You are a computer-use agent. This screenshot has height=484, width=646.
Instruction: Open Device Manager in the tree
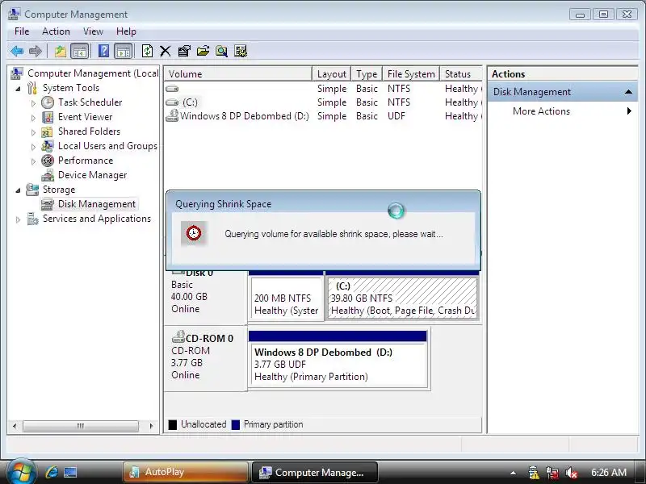[x=92, y=175]
